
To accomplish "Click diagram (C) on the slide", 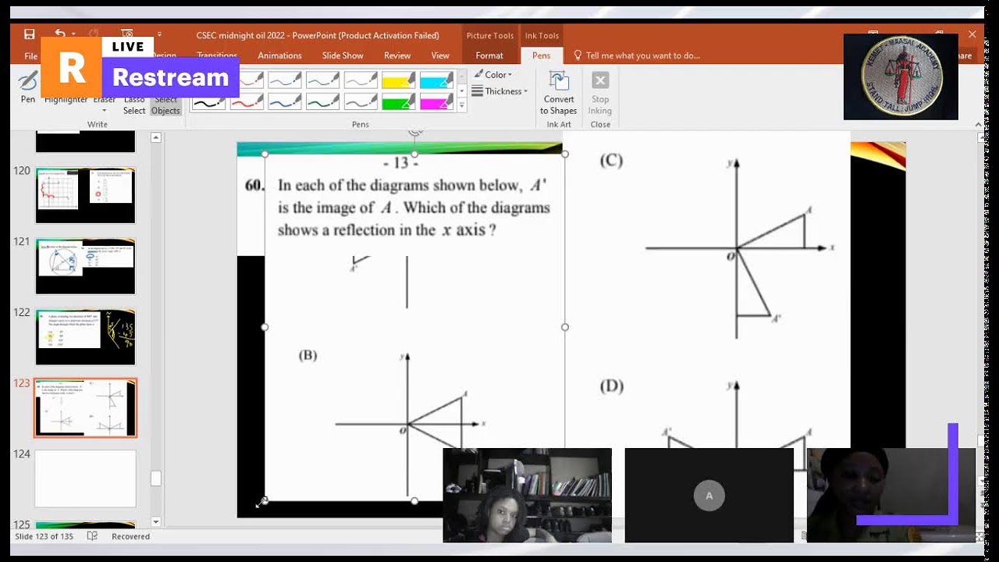I will (x=739, y=247).
